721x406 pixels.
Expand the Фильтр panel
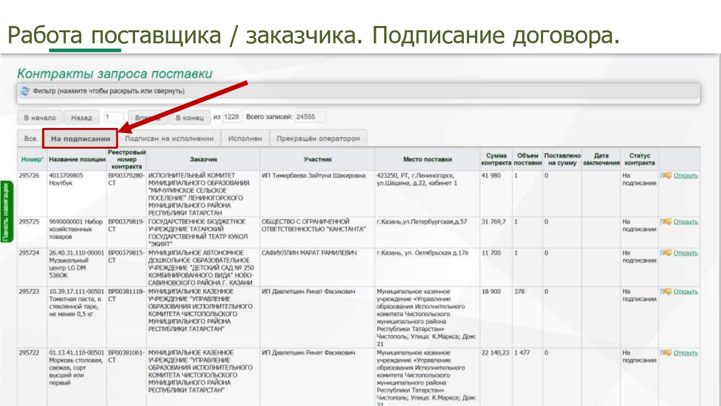point(109,91)
